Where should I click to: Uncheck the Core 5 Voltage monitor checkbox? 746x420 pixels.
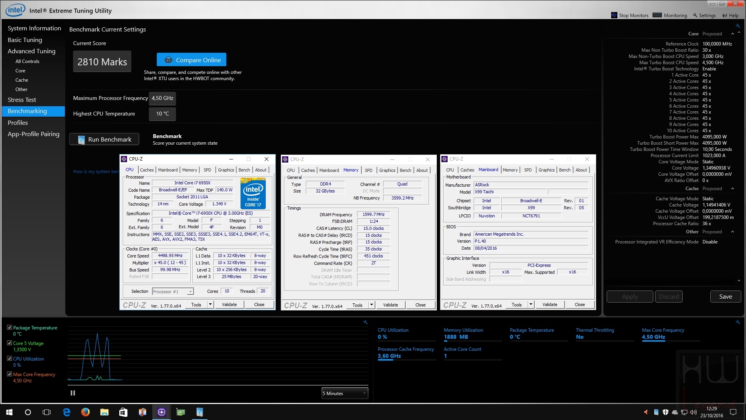(9, 343)
